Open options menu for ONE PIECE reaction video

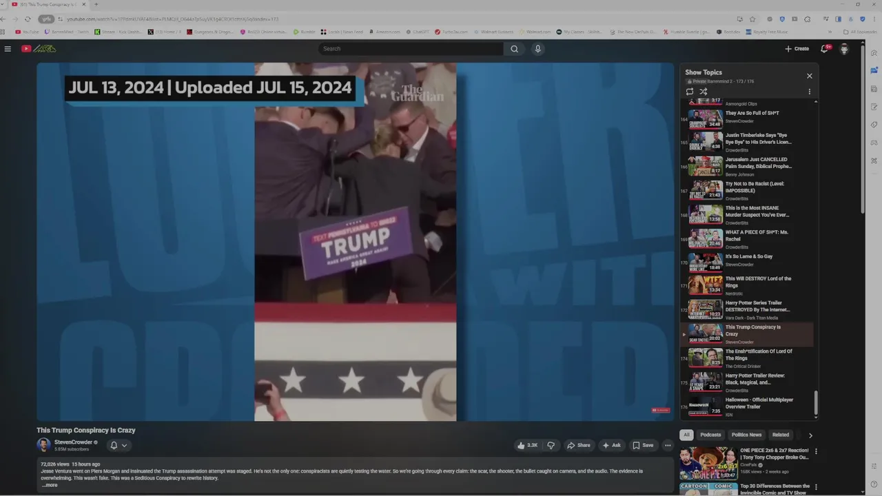pyautogui.click(x=817, y=452)
